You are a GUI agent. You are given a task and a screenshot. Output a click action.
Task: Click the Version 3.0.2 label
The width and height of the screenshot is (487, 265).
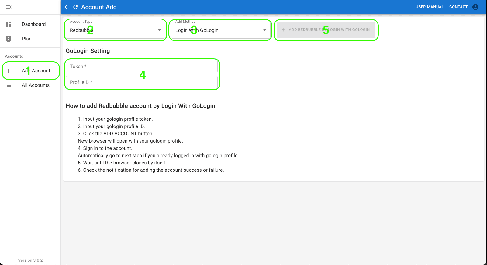30,260
